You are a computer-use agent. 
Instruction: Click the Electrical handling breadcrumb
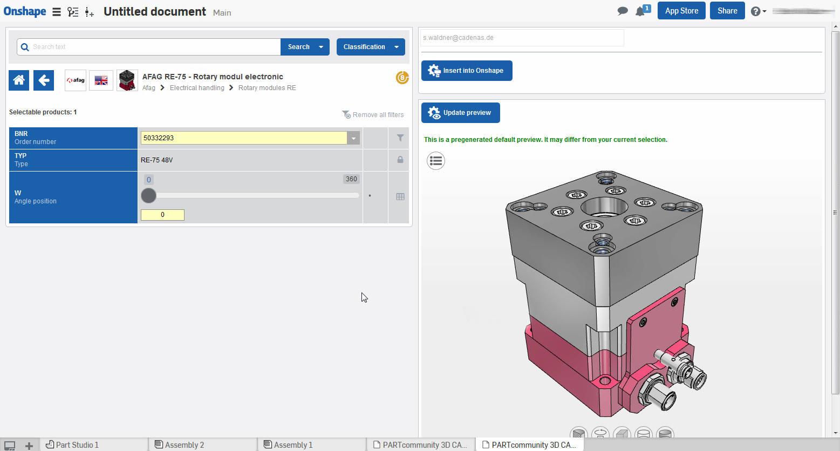pos(197,88)
